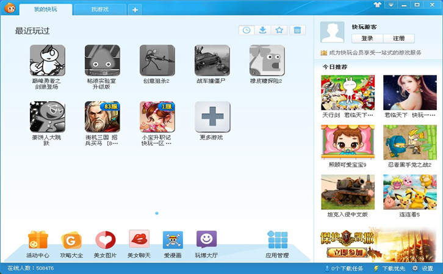The height and width of the screenshot is (274, 443).
Task: Open 应用管理 grid icon
Action: point(278,241)
